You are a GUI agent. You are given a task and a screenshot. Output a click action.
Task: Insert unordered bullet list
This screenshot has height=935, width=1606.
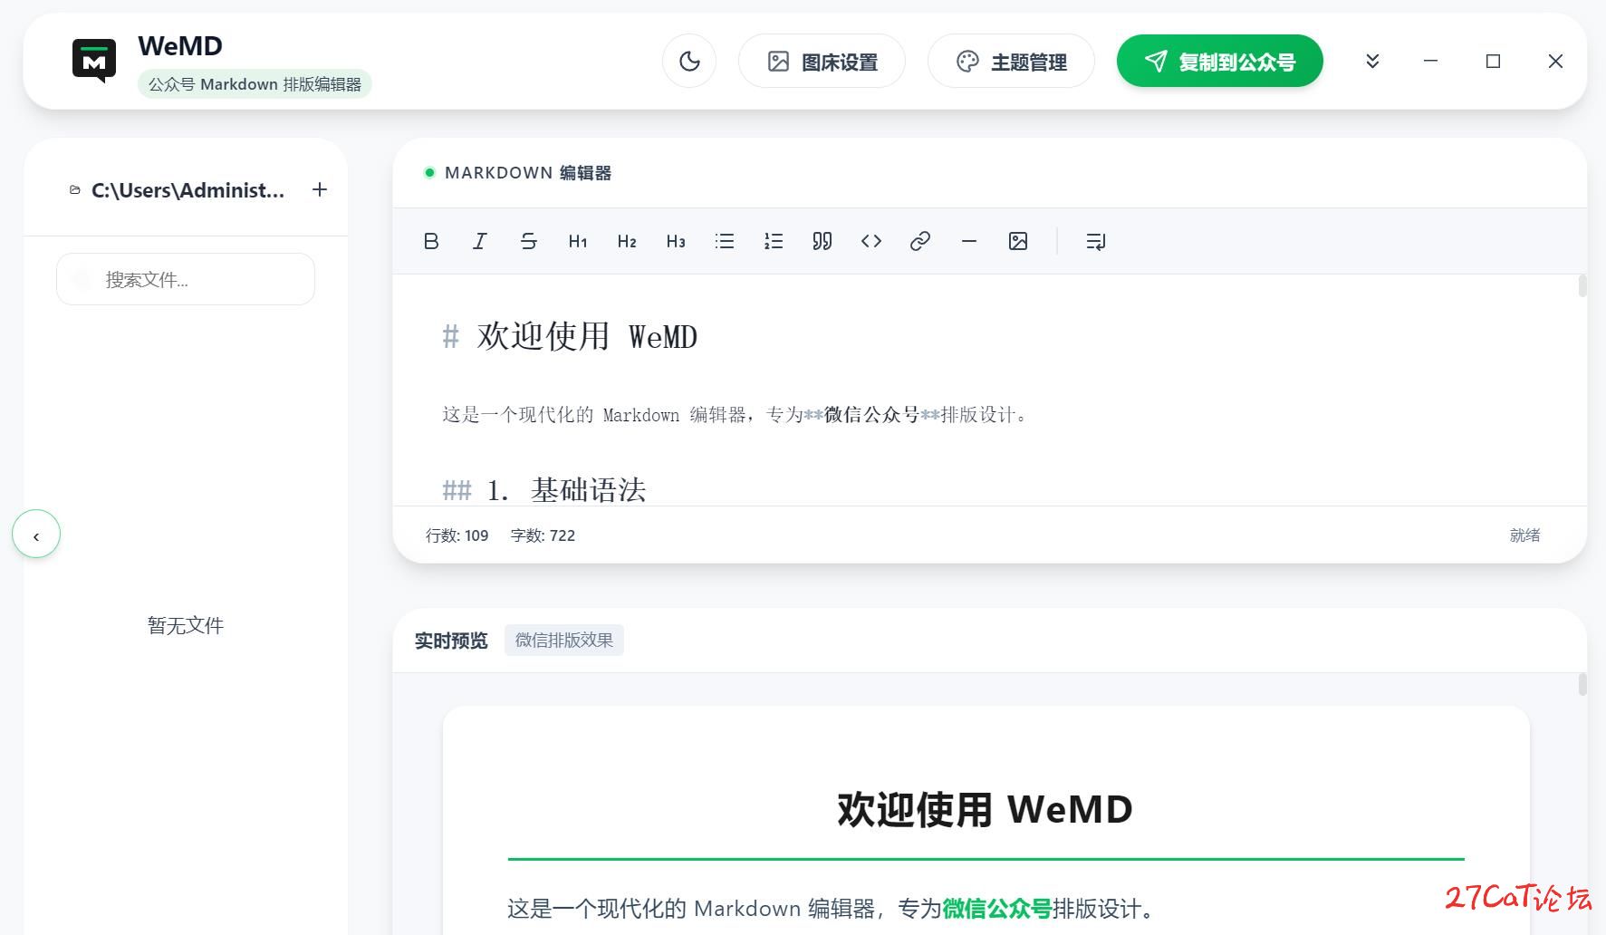725,241
